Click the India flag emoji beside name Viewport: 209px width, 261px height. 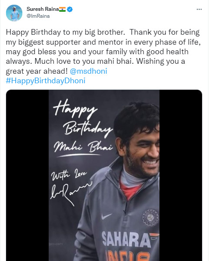(x=63, y=9)
